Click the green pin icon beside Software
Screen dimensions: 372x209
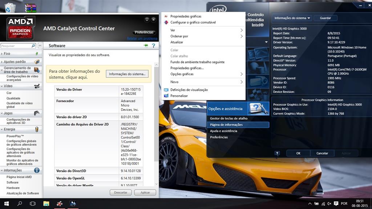146,45
